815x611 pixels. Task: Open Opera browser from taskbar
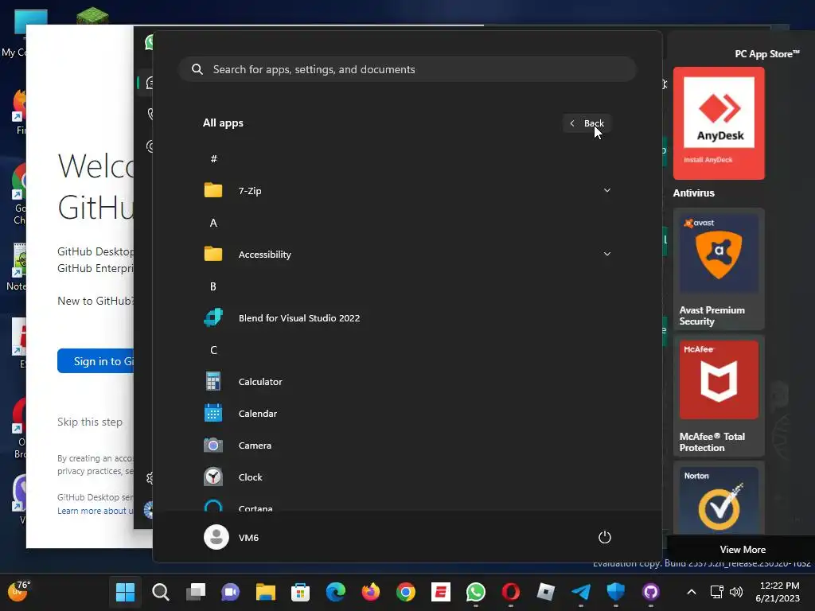(x=511, y=592)
